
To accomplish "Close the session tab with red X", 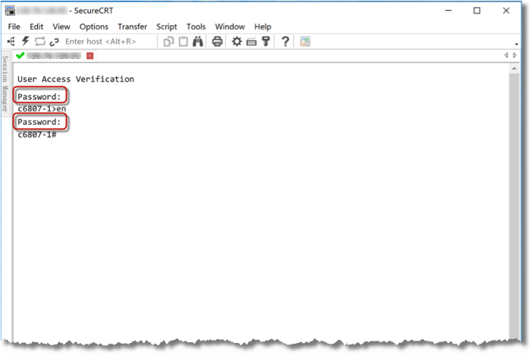I will (x=90, y=56).
